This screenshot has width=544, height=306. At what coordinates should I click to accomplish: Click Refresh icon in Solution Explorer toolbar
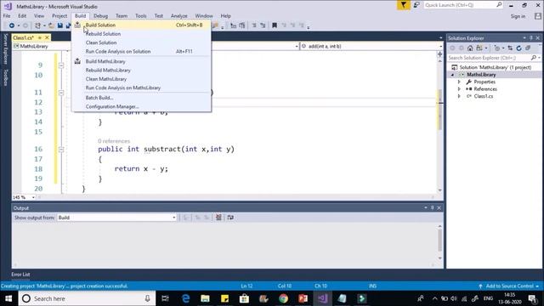click(x=518, y=48)
